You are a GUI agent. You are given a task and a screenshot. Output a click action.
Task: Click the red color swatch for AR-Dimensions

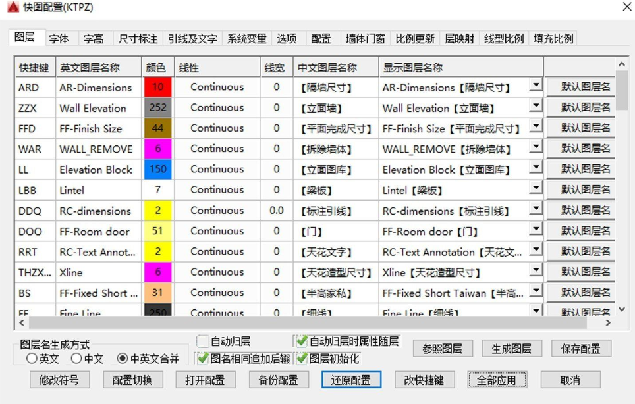click(157, 86)
